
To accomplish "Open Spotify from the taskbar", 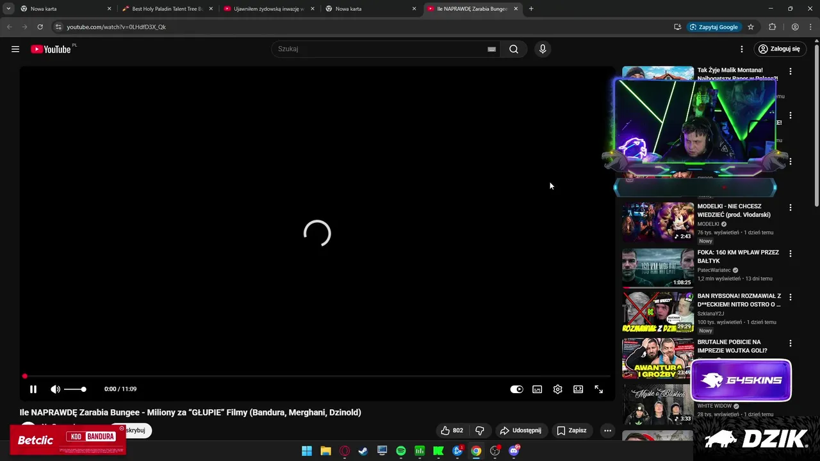I will [401, 451].
